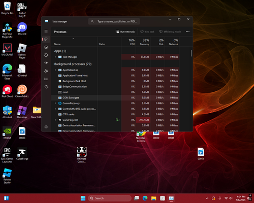Open Task Manager settings gear
Viewport: 254px width, 203px height.
pos(46,127)
